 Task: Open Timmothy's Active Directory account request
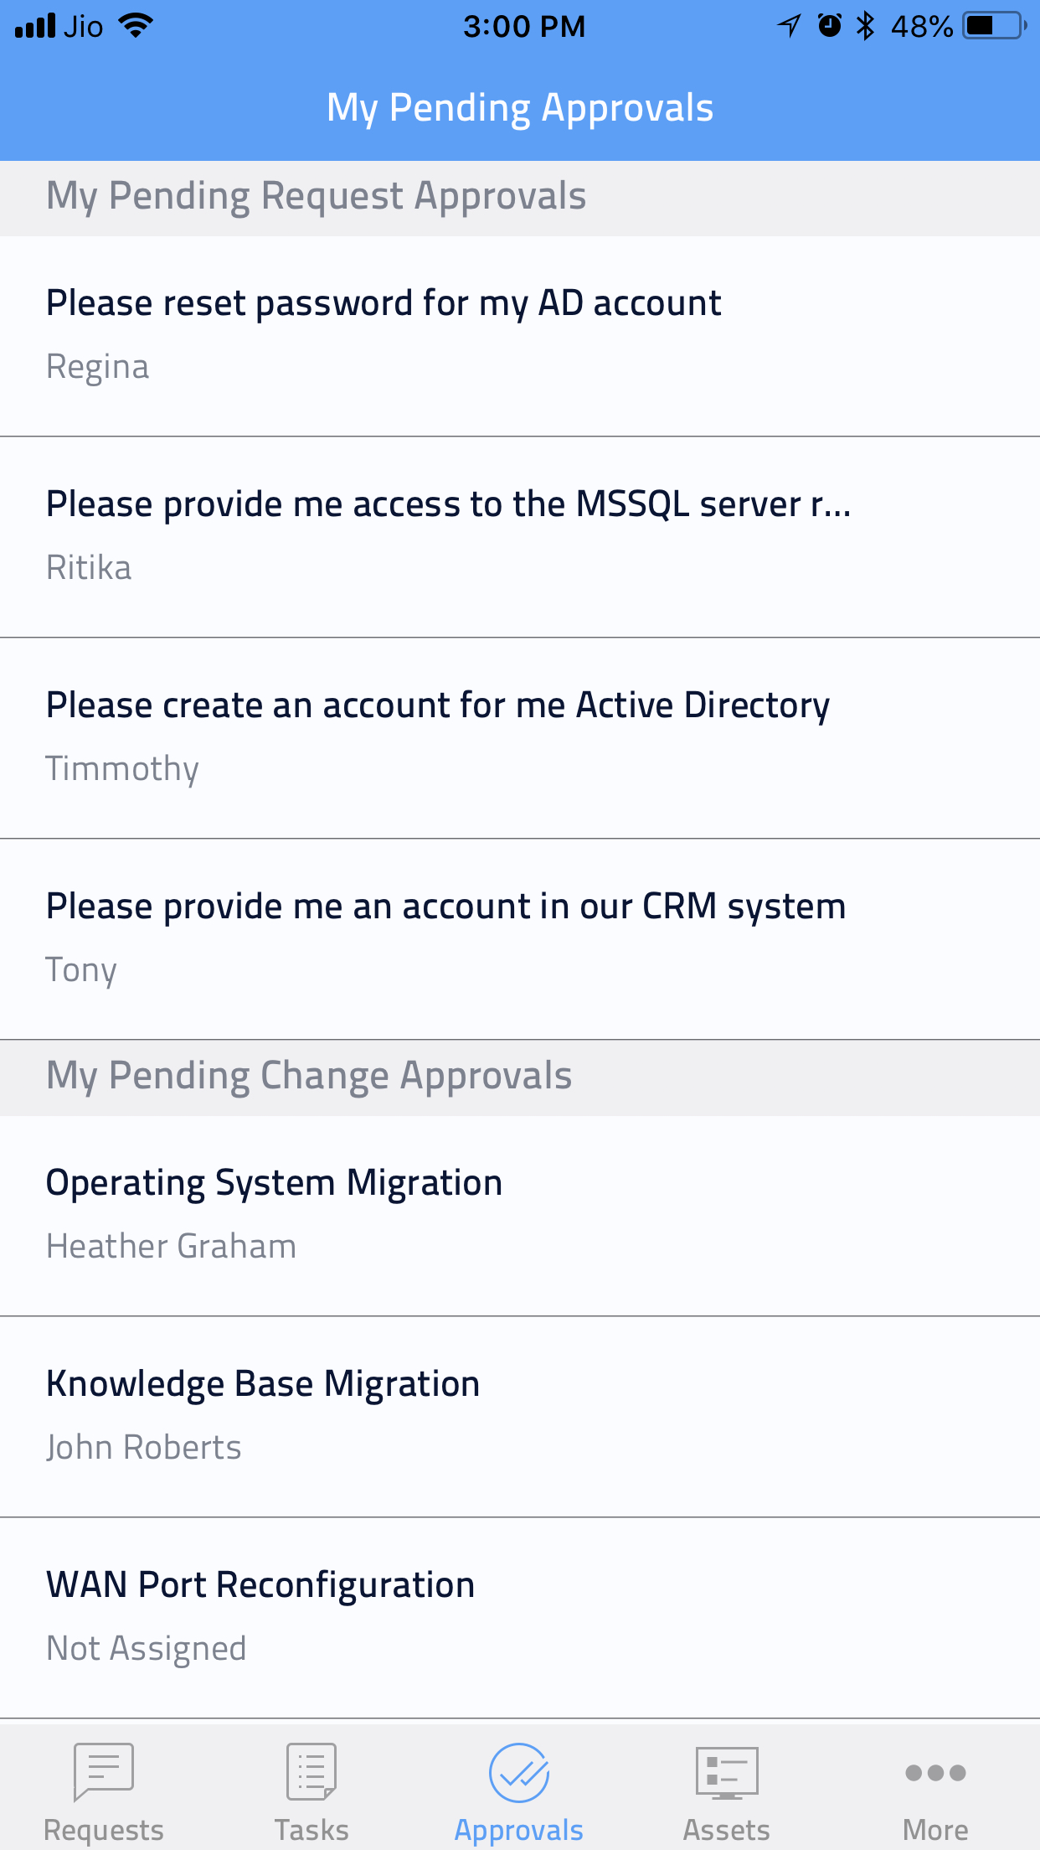pos(519,737)
